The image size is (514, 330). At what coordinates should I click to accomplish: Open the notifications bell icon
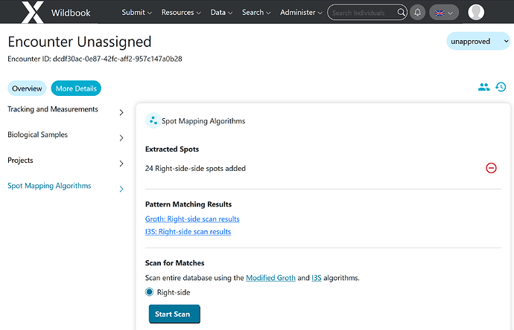coord(417,13)
